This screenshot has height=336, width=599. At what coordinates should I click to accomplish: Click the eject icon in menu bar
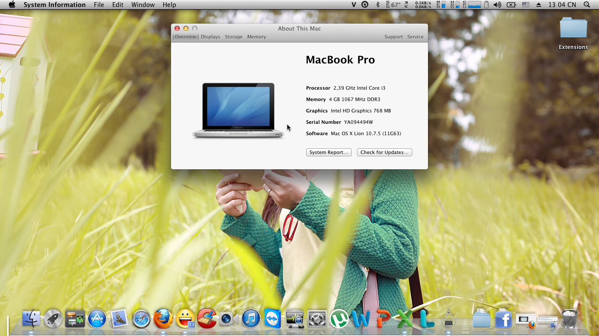coord(538,5)
